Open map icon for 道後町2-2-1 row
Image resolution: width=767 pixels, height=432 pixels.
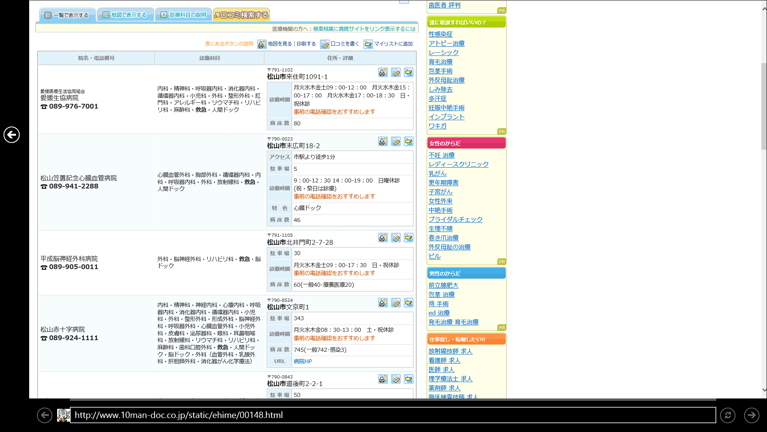pos(383,379)
